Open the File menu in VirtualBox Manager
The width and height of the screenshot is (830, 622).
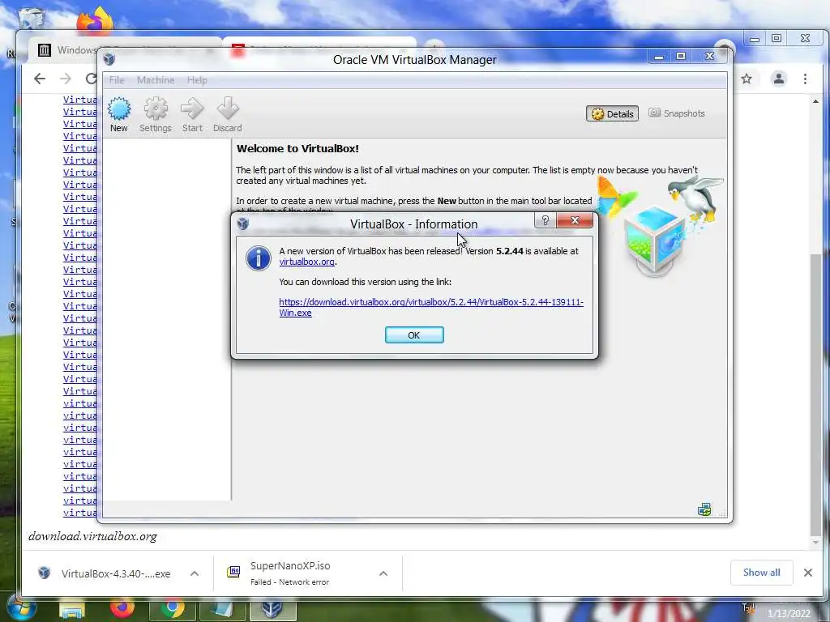click(x=117, y=80)
